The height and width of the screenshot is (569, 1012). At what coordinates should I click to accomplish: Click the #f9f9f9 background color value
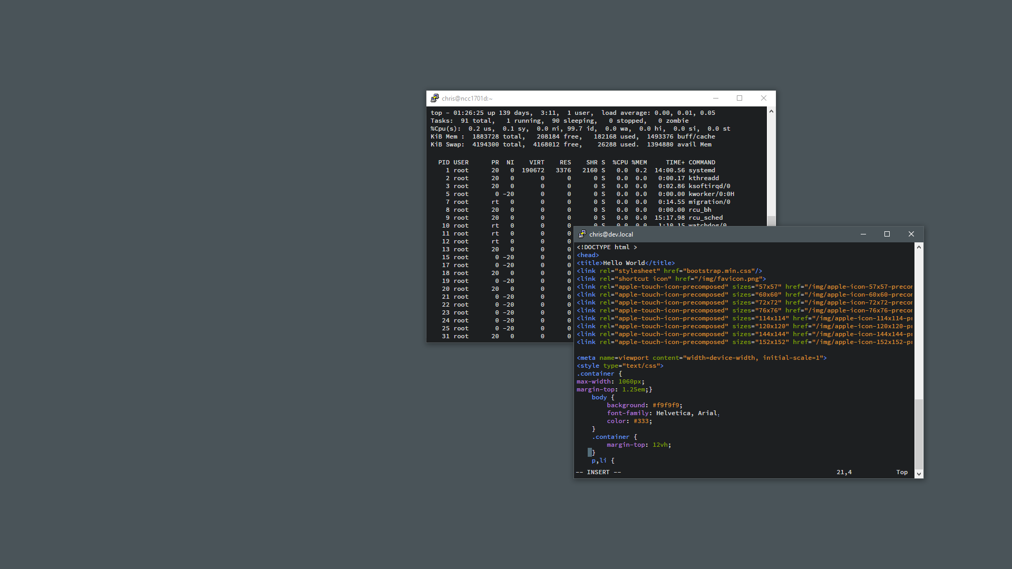click(x=666, y=405)
